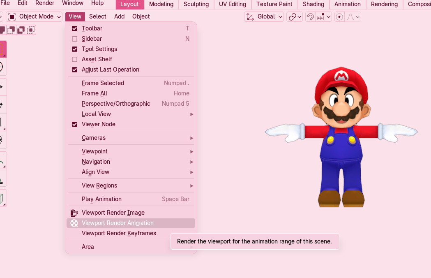Switch to the Shading workspace tab
The width and height of the screenshot is (431, 278).
[x=313, y=5]
